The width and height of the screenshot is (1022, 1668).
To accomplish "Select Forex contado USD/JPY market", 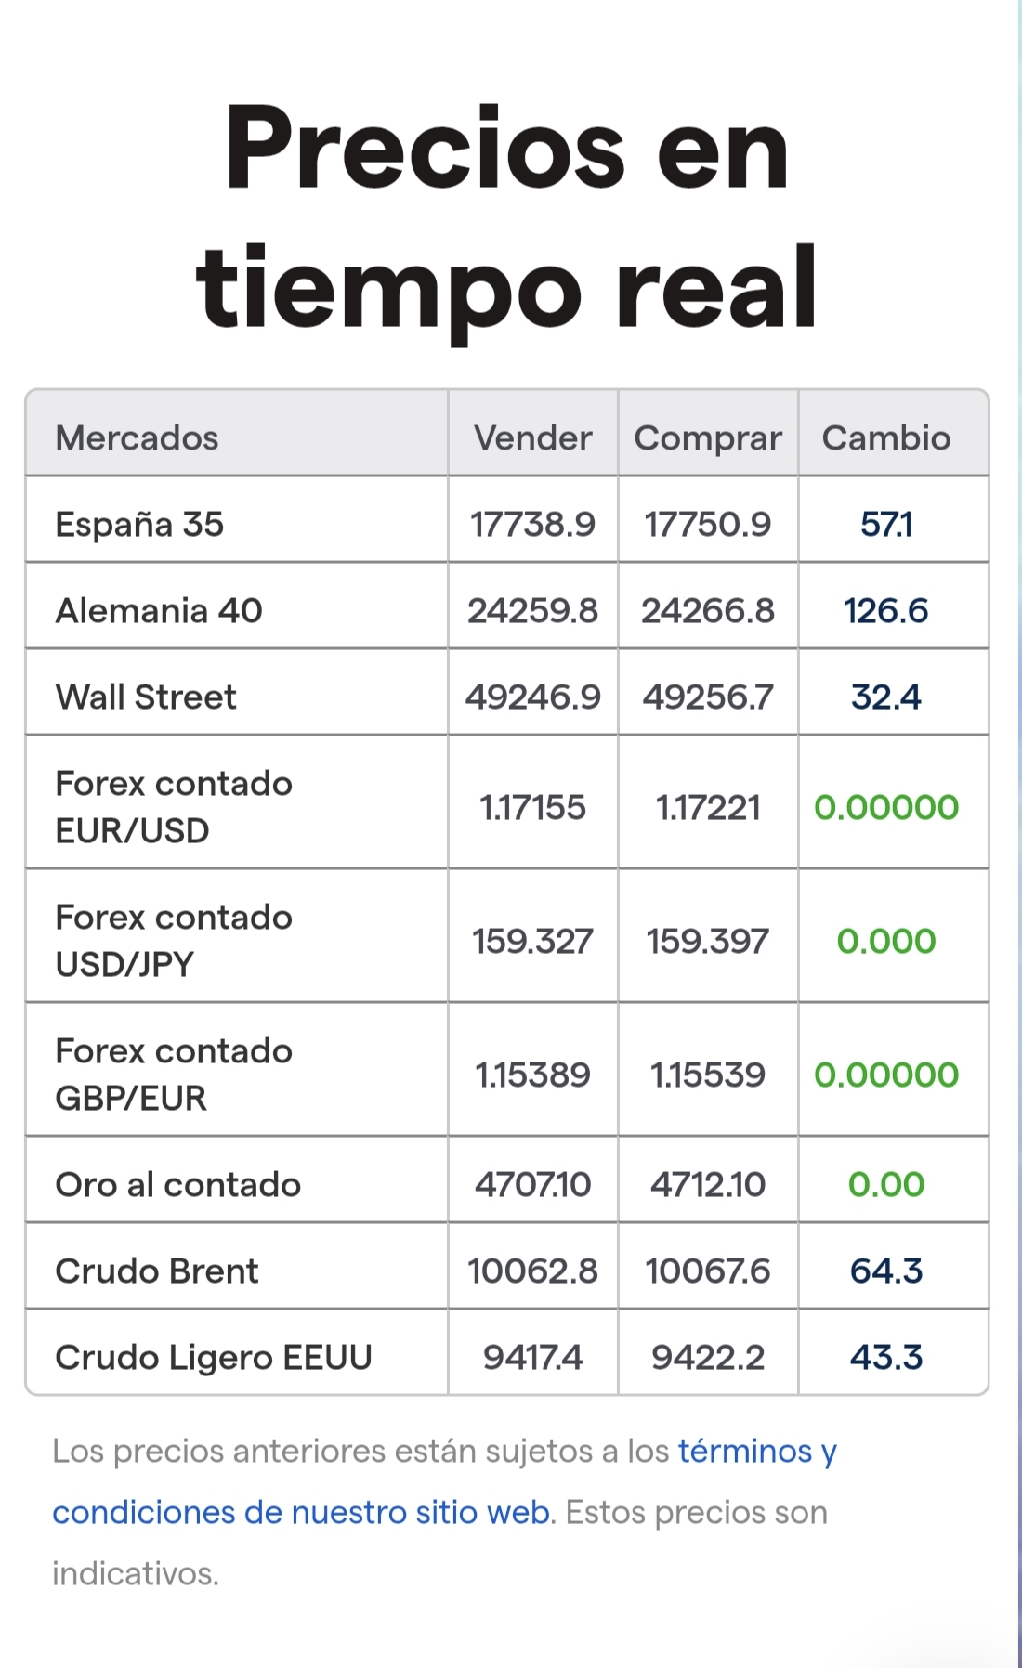I will coord(174,941).
